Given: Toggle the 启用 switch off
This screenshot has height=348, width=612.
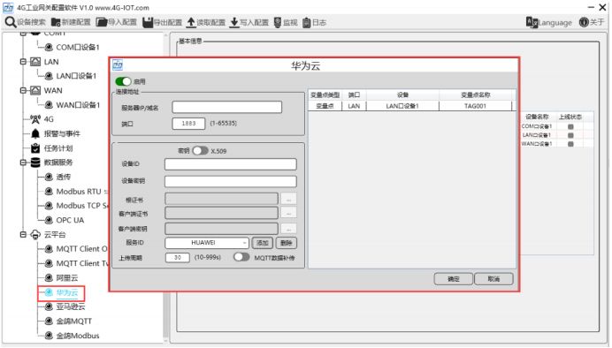Looking at the screenshot, I should [x=123, y=81].
